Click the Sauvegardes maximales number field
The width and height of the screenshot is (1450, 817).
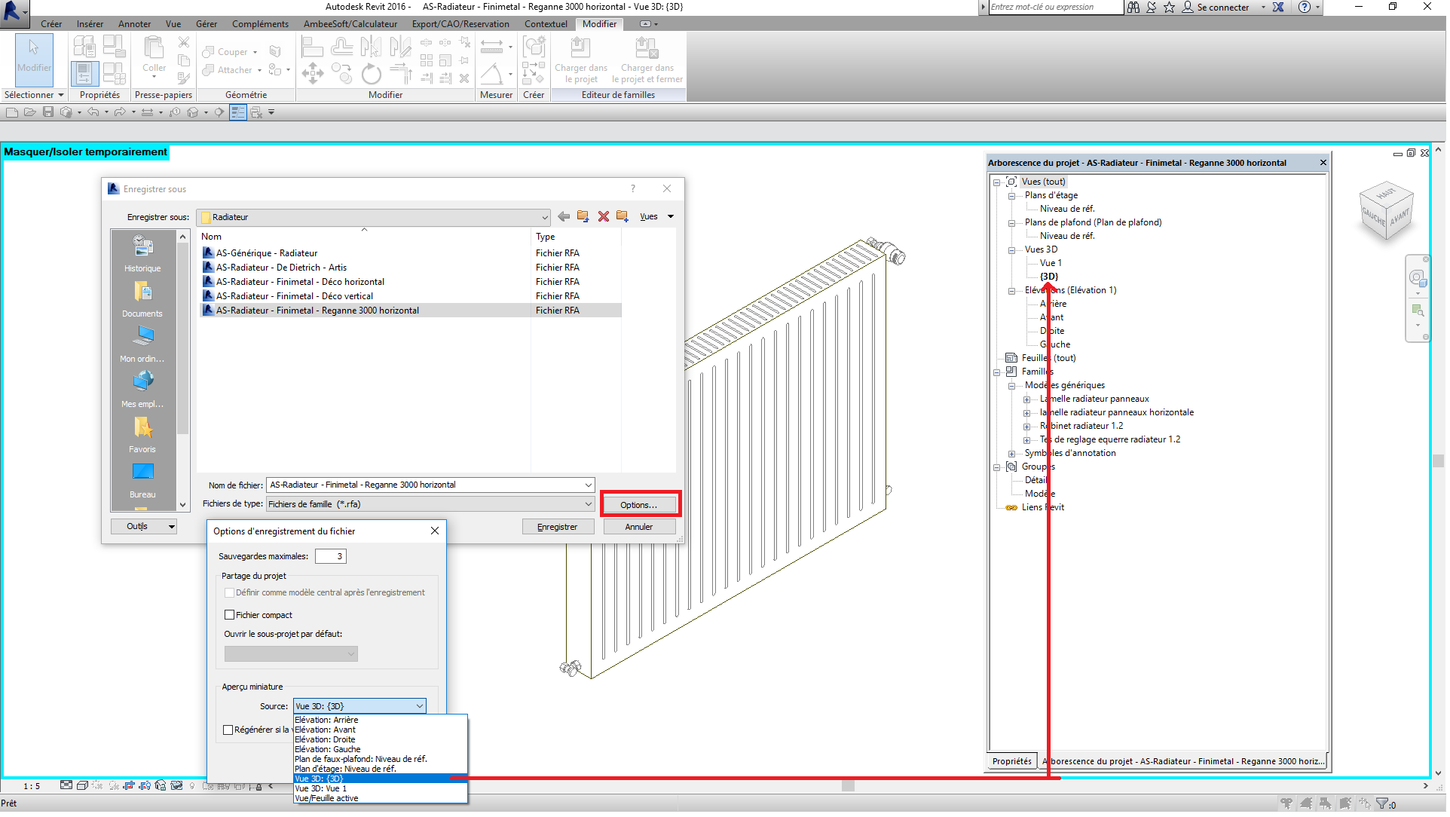point(331,558)
